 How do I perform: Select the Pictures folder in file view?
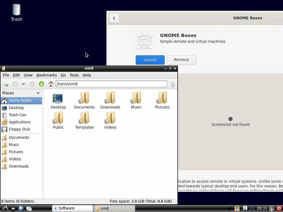[x=162, y=100]
